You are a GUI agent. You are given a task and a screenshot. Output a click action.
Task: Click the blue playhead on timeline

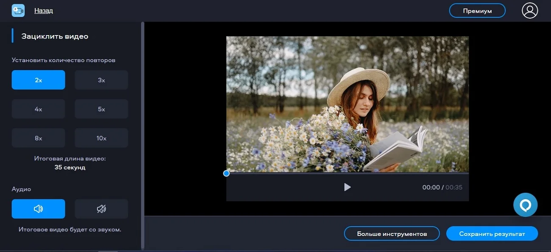tap(226, 173)
